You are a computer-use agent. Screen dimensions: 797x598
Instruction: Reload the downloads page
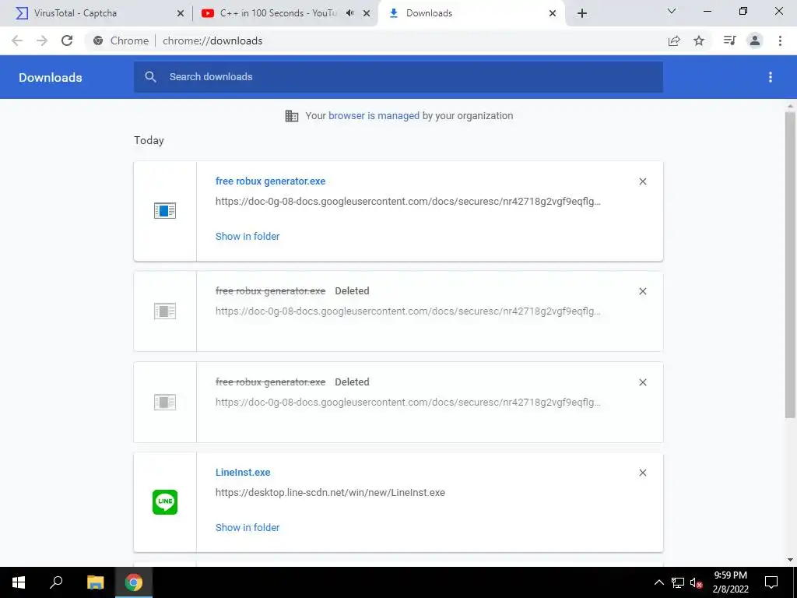pyautogui.click(x=67, y=40)
